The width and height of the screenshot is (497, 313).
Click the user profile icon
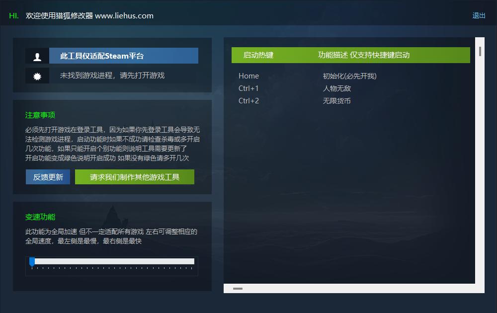click(x=37, y=56)
